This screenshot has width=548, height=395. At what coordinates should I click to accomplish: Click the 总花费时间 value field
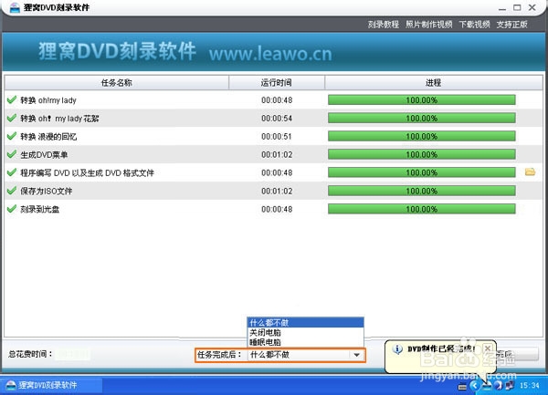point(73,355)
